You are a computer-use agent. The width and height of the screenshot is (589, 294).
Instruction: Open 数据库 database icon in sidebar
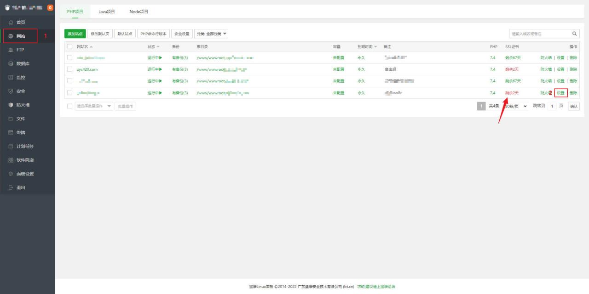click(11, 64)
